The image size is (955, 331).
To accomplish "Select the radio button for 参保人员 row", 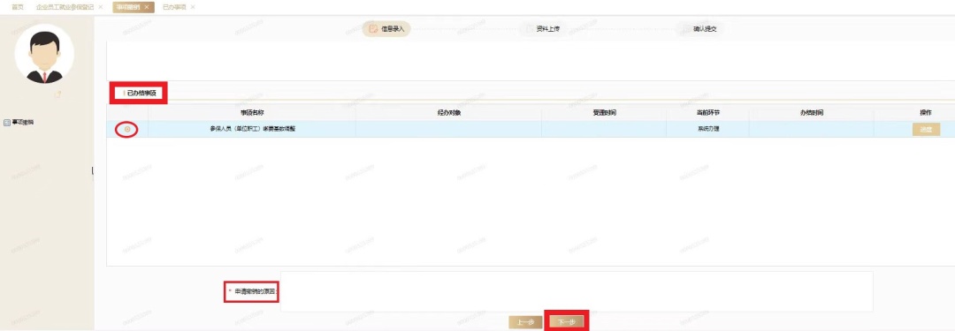I will (x=127, y=129).
